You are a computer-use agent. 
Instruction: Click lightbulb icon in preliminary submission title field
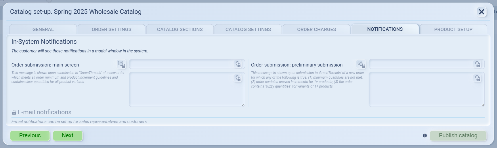coord(478,64)
